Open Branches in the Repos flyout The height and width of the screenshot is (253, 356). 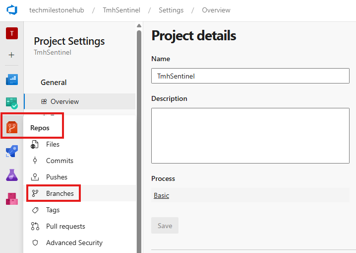coord(80,193)
